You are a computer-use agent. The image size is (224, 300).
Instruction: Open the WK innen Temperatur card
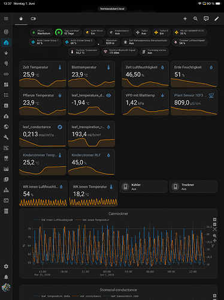click(x=93, y=194)
